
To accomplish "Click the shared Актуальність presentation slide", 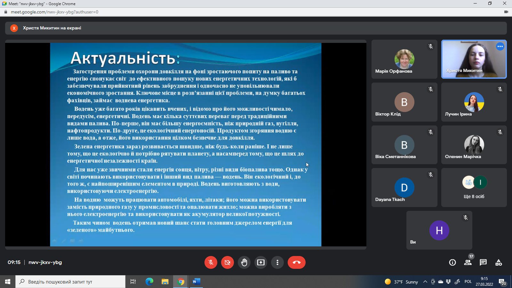I will coord(186,144).
